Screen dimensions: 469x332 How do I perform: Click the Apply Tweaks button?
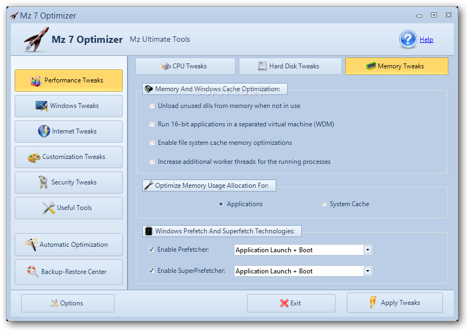395,303
